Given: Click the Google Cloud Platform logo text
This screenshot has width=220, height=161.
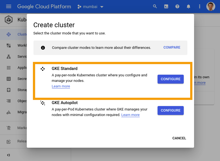Looking at the screenshot, I should [44, 7].
